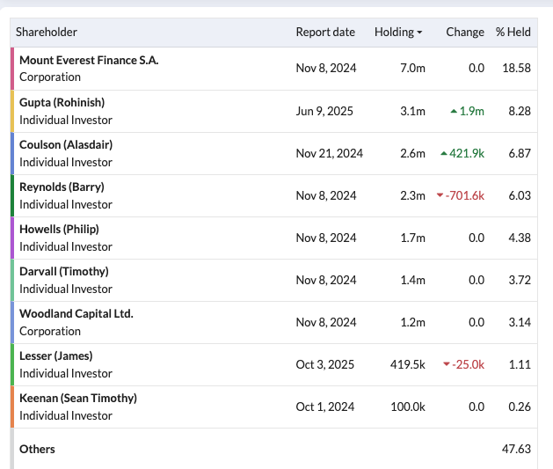Open Mount Everest Finance S.A. shareholder
This screenshot has width=553, height=469.
point(89,61)
